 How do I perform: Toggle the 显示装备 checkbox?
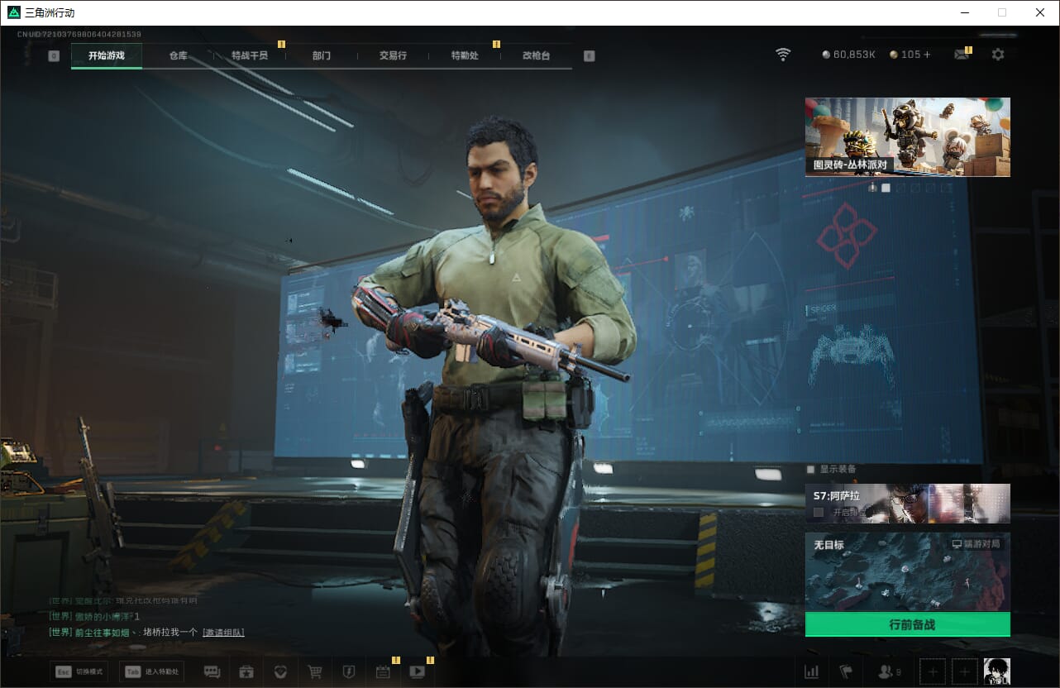[x=810, y=470]
